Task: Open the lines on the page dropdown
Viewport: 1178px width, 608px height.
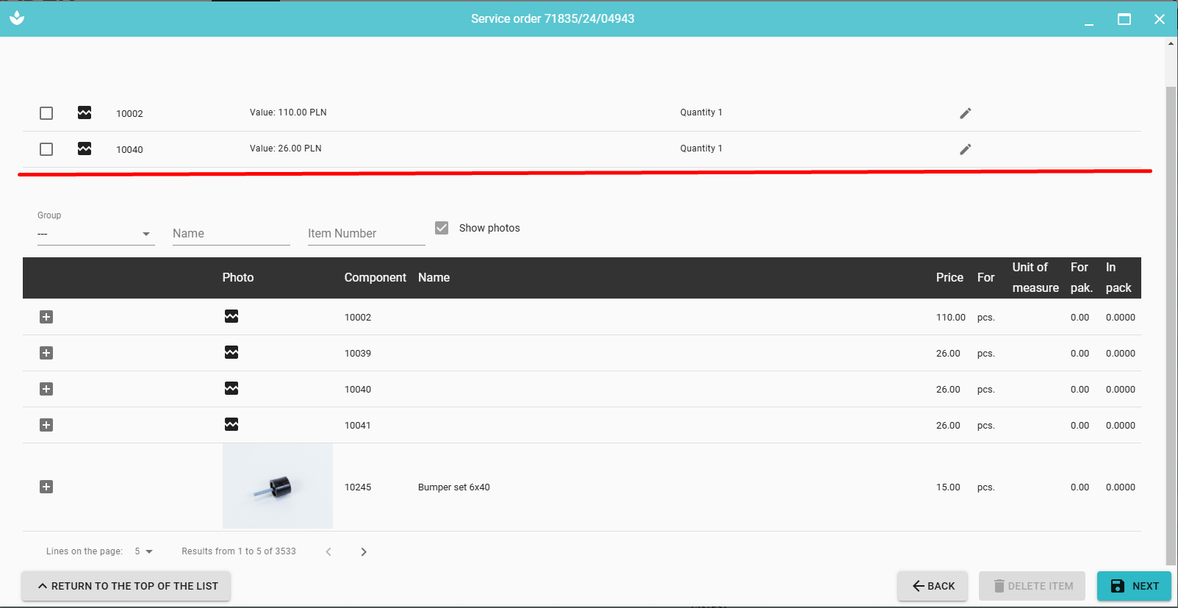Action: tap(144, 551)
